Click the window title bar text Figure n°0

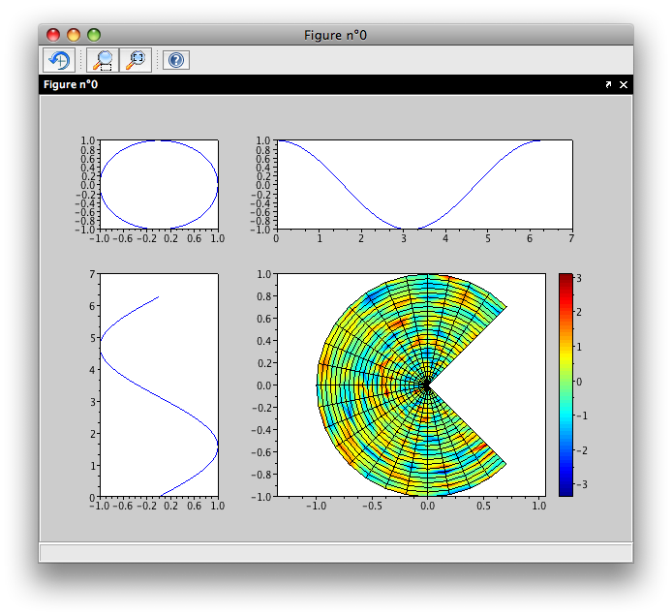click(335, 35)
